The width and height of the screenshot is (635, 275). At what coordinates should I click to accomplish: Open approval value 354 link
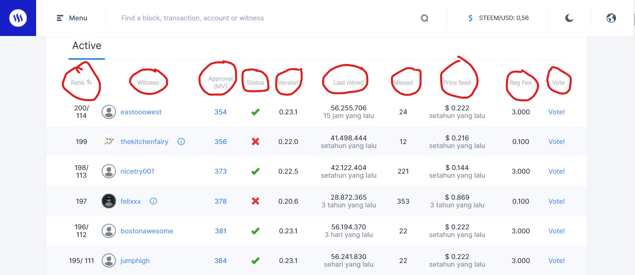coord(221,112)
